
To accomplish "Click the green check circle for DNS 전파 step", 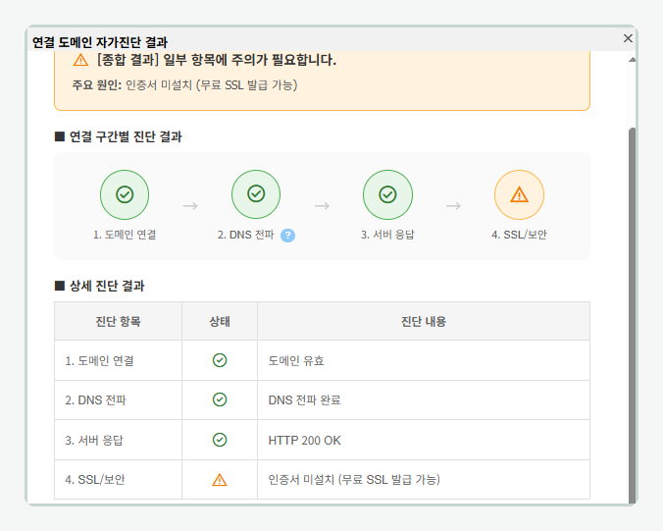I will (x=256, y=194).
